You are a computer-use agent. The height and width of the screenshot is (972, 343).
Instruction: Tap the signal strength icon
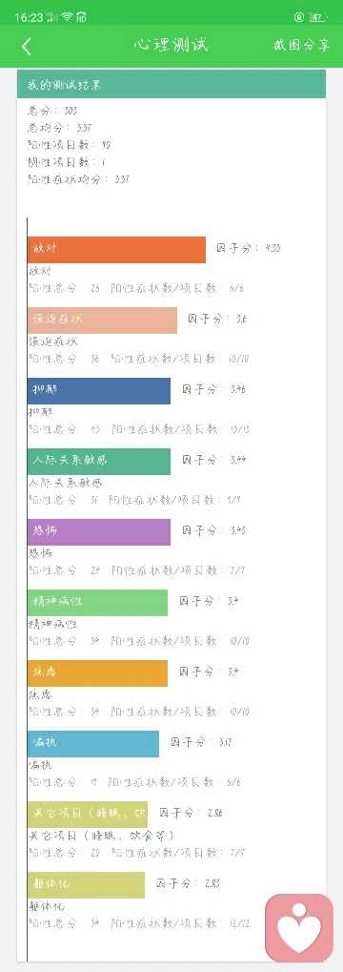[53, 17]
